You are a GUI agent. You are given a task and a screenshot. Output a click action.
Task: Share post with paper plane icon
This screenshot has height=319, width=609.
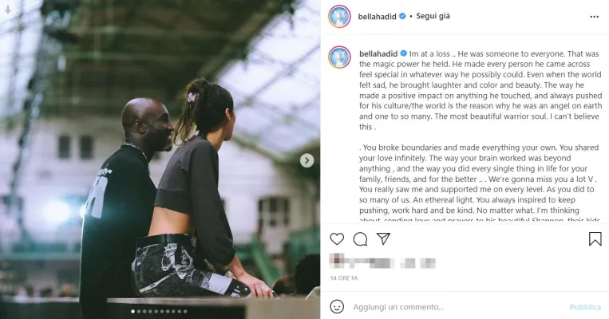[x=383, y=238]
